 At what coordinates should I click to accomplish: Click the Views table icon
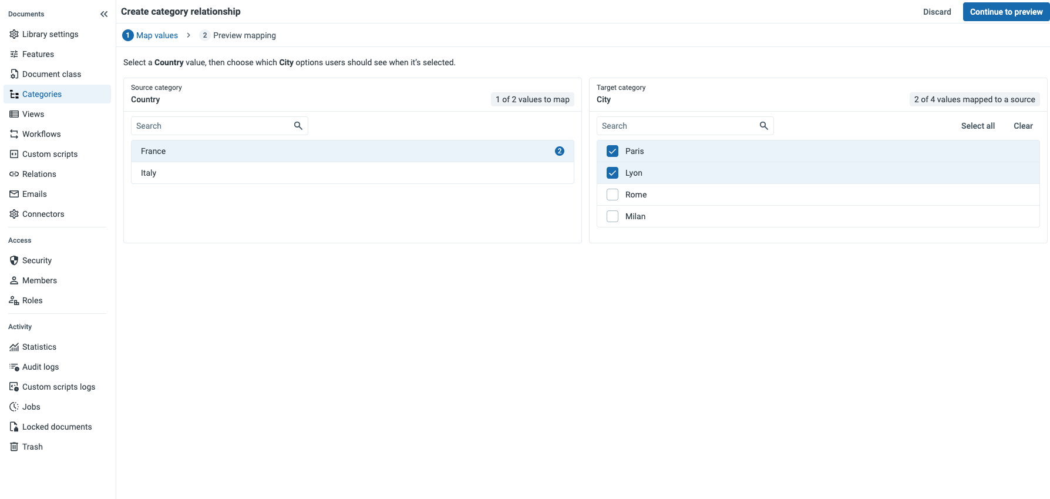click(x=14, y=114)
